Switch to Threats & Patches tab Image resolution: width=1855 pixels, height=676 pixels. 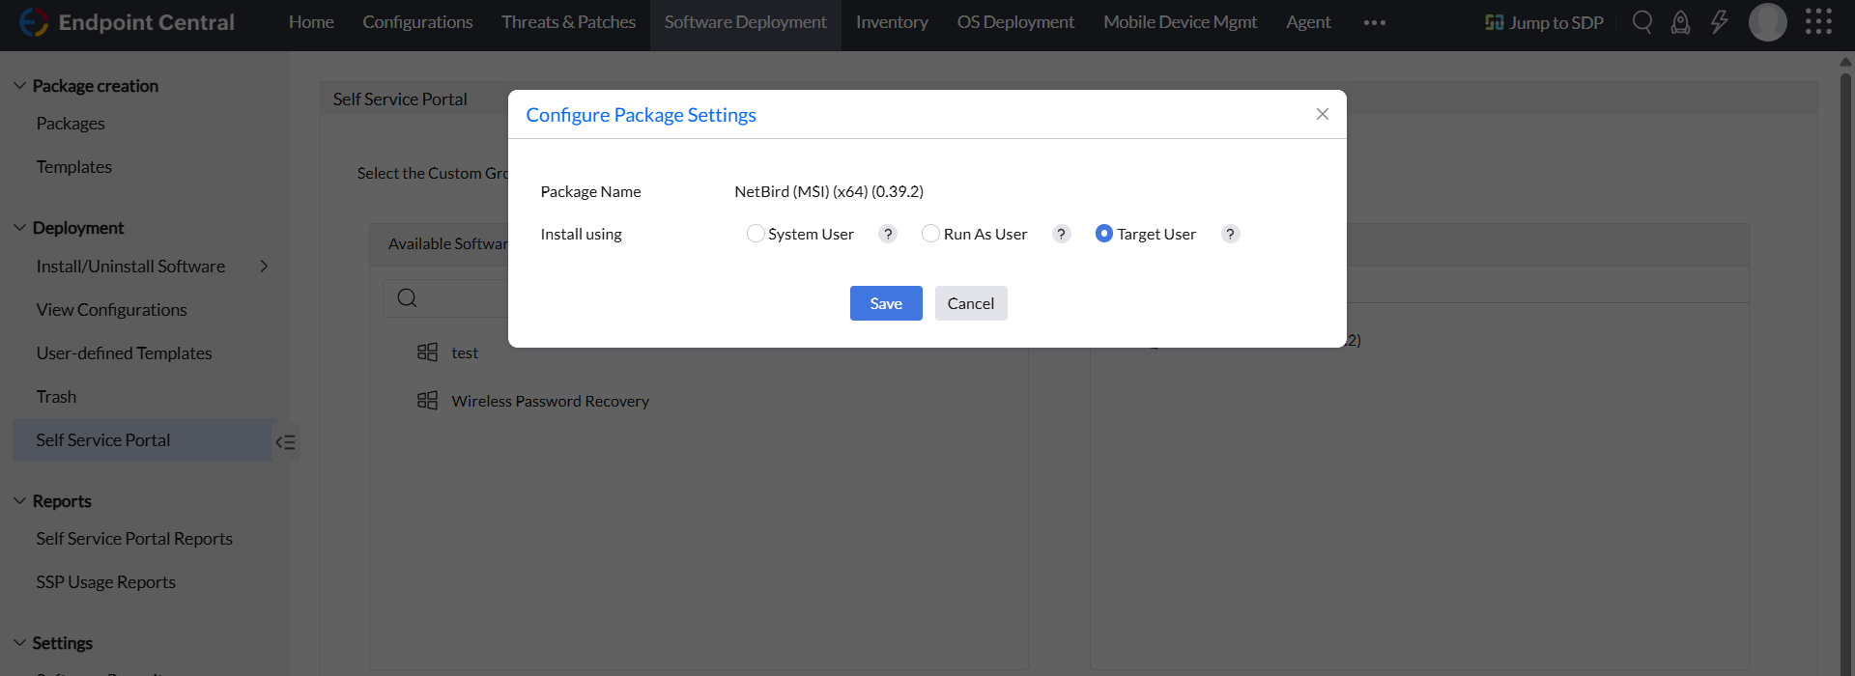tap(568, 22)
